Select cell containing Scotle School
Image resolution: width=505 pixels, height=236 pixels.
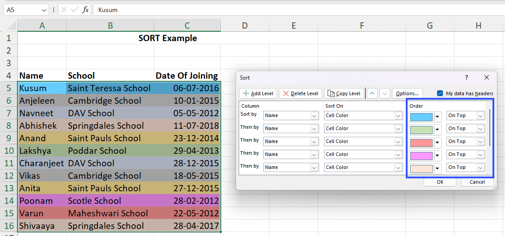tap(110, 201)
